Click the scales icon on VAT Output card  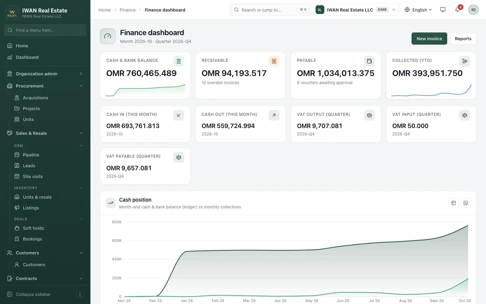pyautogui.click(x=369, y=115)
